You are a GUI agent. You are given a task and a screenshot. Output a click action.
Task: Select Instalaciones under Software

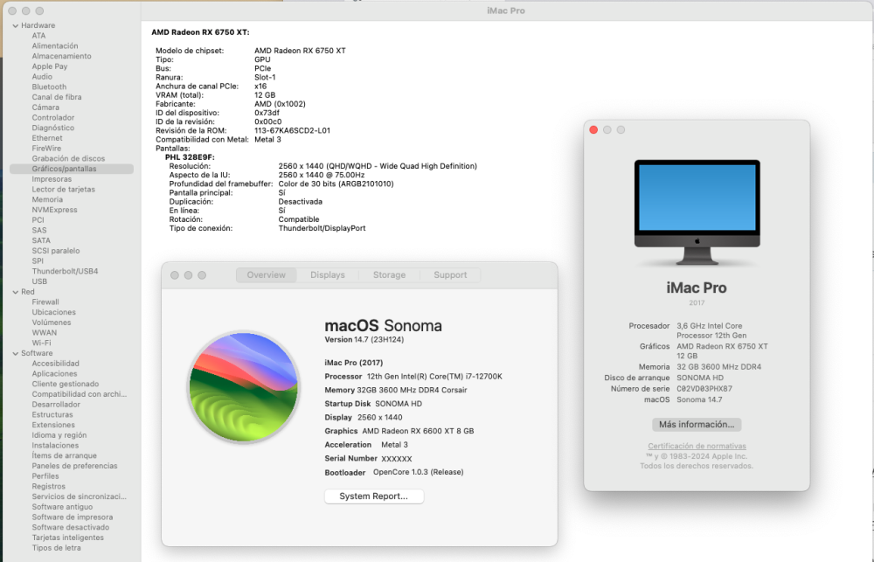55,446
